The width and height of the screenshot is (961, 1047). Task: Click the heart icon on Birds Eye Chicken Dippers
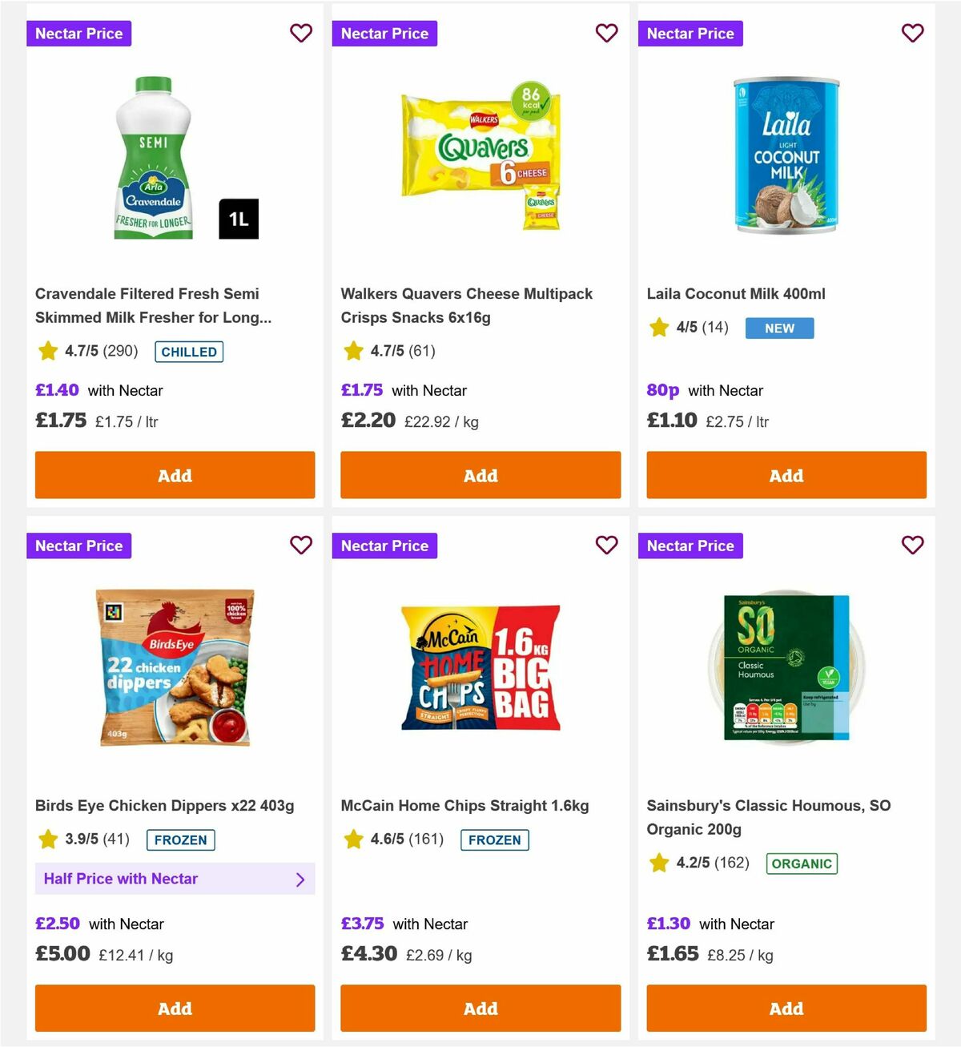(x=301, y=545)
